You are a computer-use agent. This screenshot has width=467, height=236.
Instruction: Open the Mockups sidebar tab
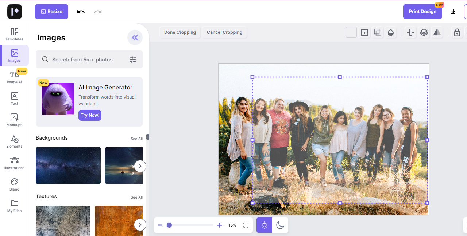point(15,120)
